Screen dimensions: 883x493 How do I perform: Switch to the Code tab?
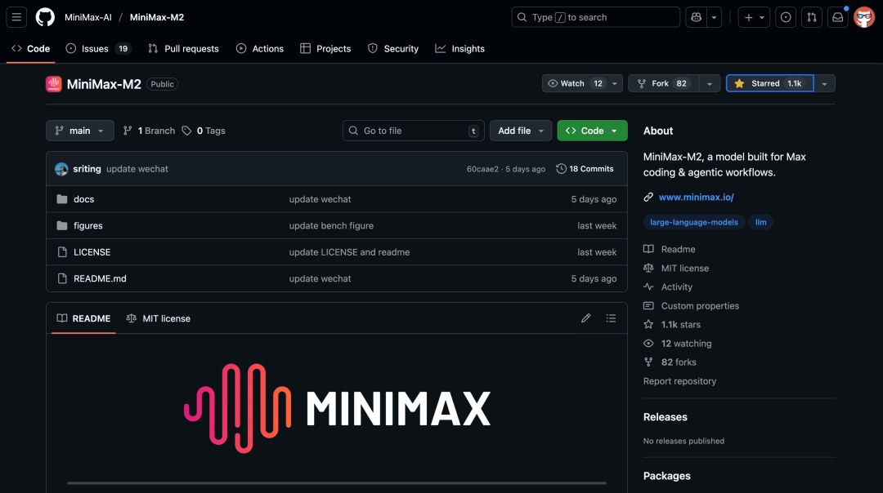(31, 49)
